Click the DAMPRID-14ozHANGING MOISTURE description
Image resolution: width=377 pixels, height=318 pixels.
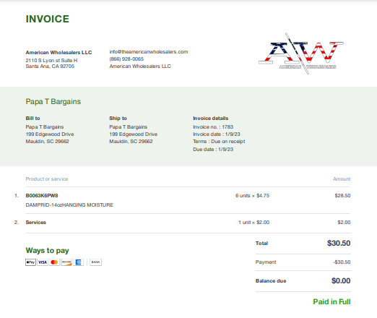pos(69,205)
